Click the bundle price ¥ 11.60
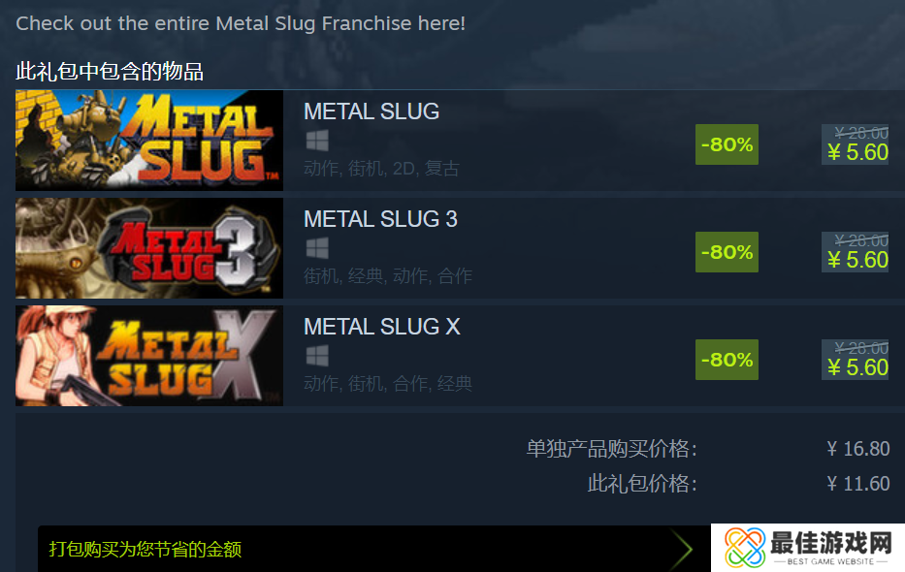The height and width of the screenshot is (572, 905). (x=858, y=483)
